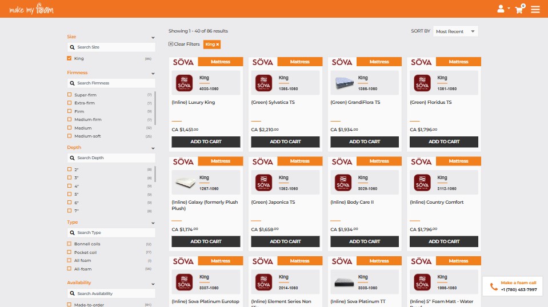Click the user account icon
The image size is (548, 307).
pos(501,9)
